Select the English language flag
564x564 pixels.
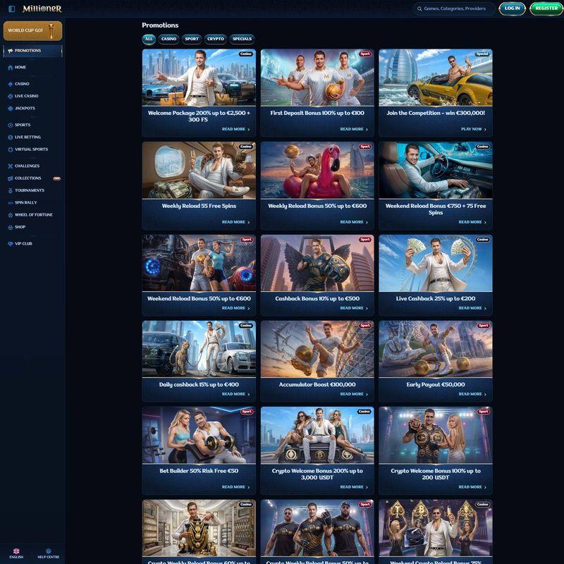click(x=16, y=551)
